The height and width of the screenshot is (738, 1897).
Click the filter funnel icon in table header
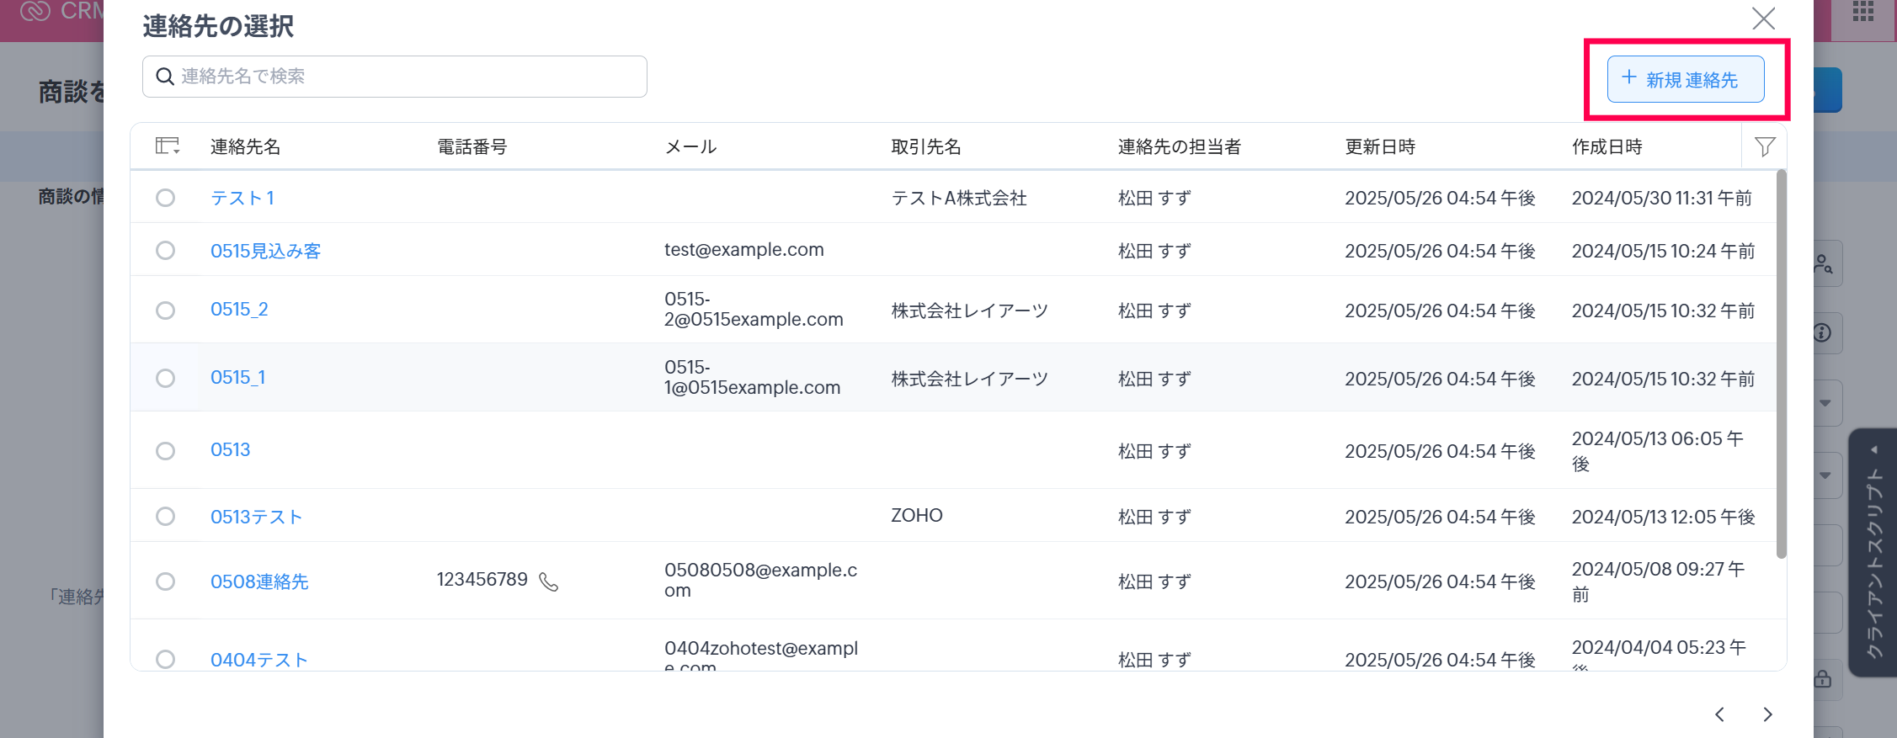tap(1765, 146)
